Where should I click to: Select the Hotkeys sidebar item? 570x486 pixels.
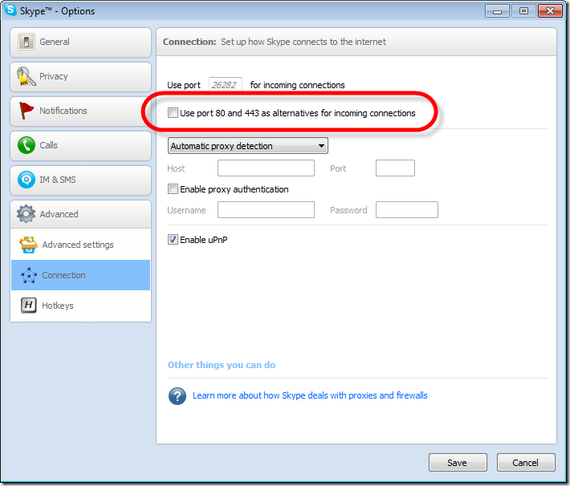point(80,306)
